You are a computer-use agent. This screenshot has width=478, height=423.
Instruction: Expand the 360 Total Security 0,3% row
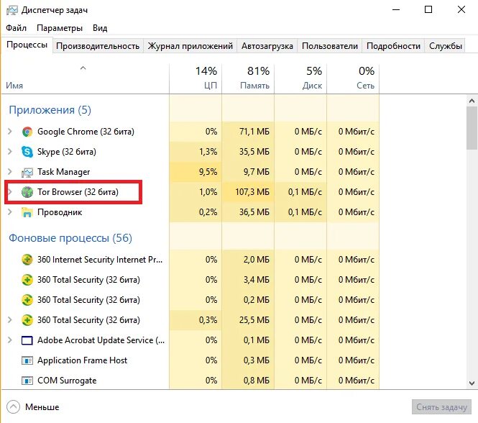10,320
